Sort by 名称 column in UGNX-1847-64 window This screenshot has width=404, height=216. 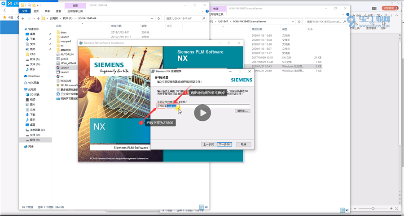click(59, 26)
